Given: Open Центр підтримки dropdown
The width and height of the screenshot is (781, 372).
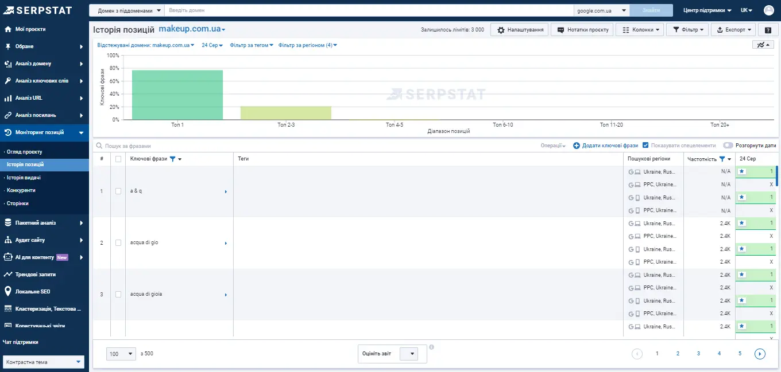Looking at the screenshot, I should (x=707, y=10).
